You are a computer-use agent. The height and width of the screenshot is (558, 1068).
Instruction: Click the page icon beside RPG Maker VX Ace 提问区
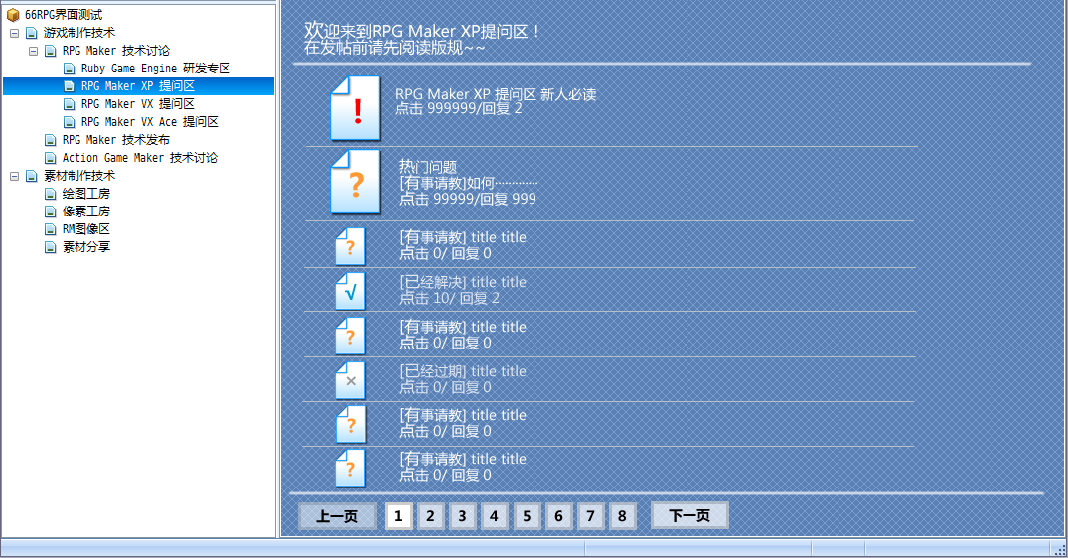(69, 122)
